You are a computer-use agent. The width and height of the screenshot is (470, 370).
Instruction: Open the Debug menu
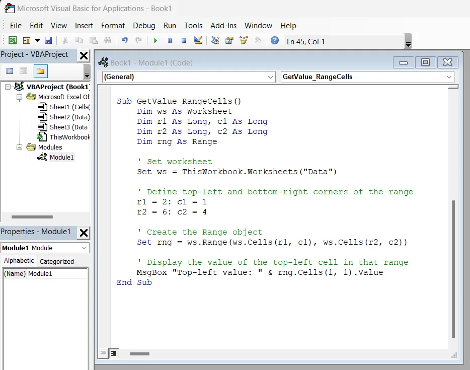(x=144, y=26)
